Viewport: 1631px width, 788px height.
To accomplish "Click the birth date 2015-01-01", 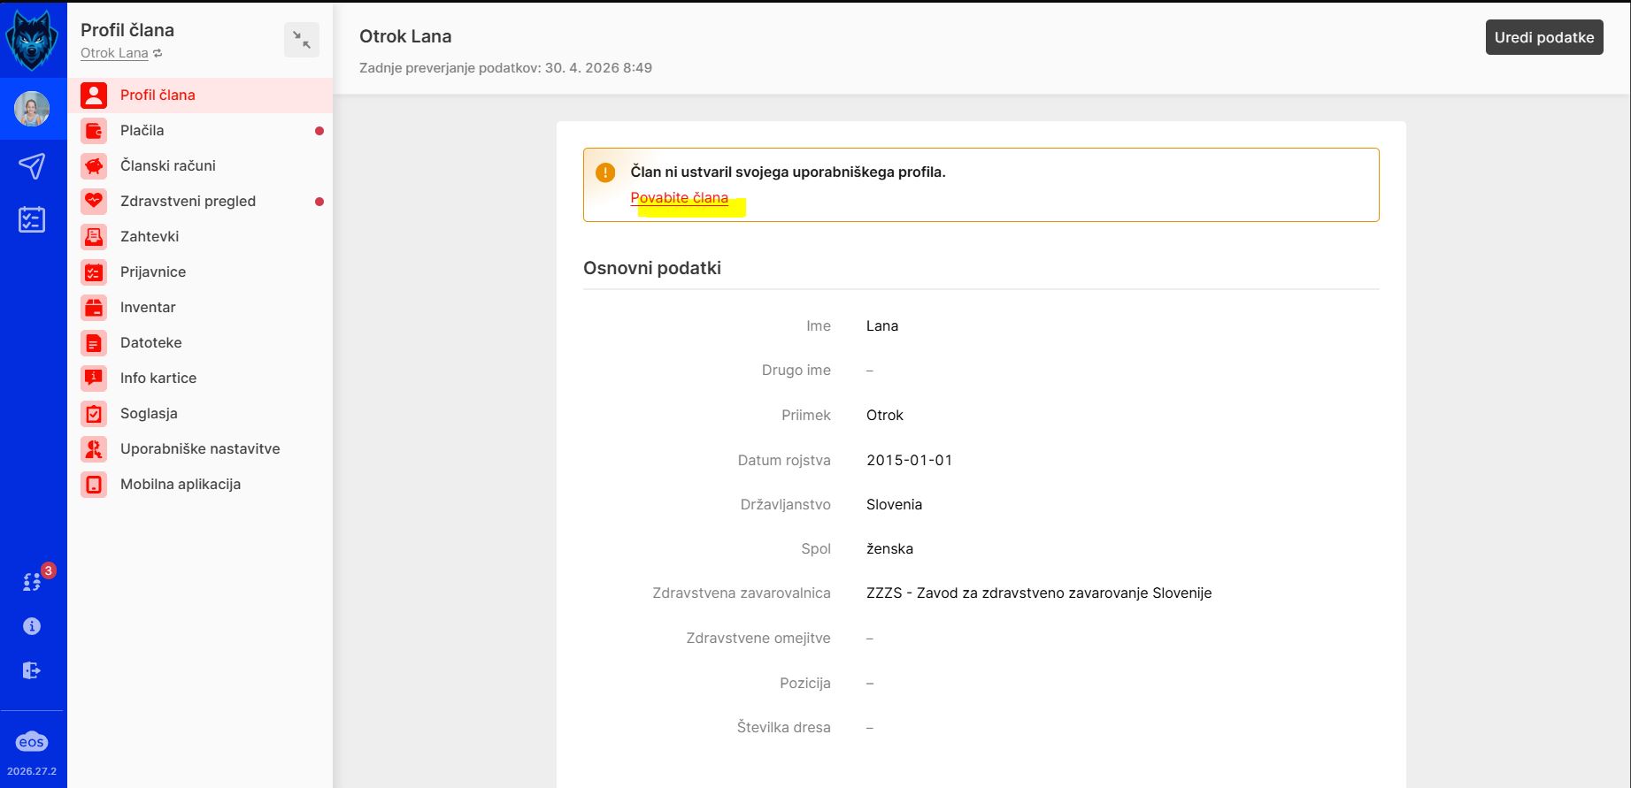I will point(910,460).
